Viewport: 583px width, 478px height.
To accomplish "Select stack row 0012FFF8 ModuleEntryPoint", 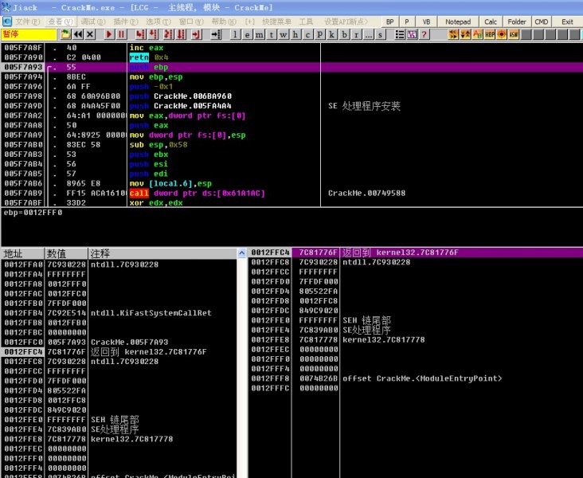I will pos(415,378).
